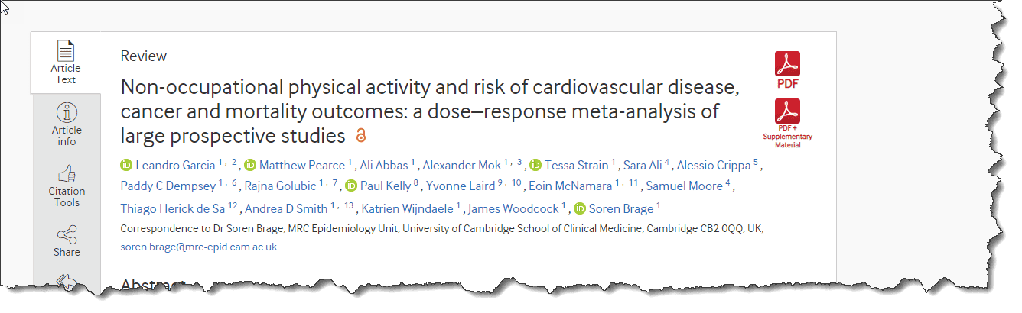This screenshot has width=1022, height=313.
Task: Email soren.brage@mrc-epid.cam.ac.uk link
Action: click(199, 247)
